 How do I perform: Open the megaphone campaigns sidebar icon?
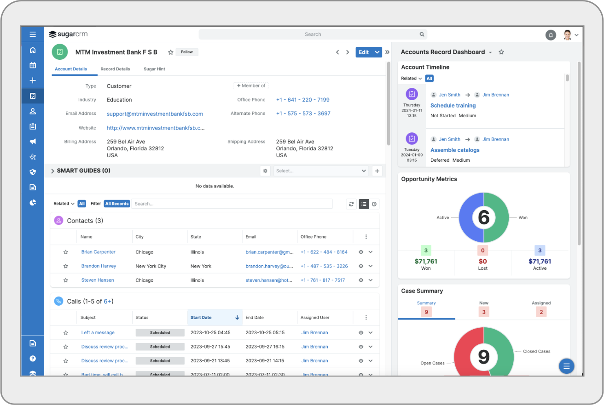(33, 142)
